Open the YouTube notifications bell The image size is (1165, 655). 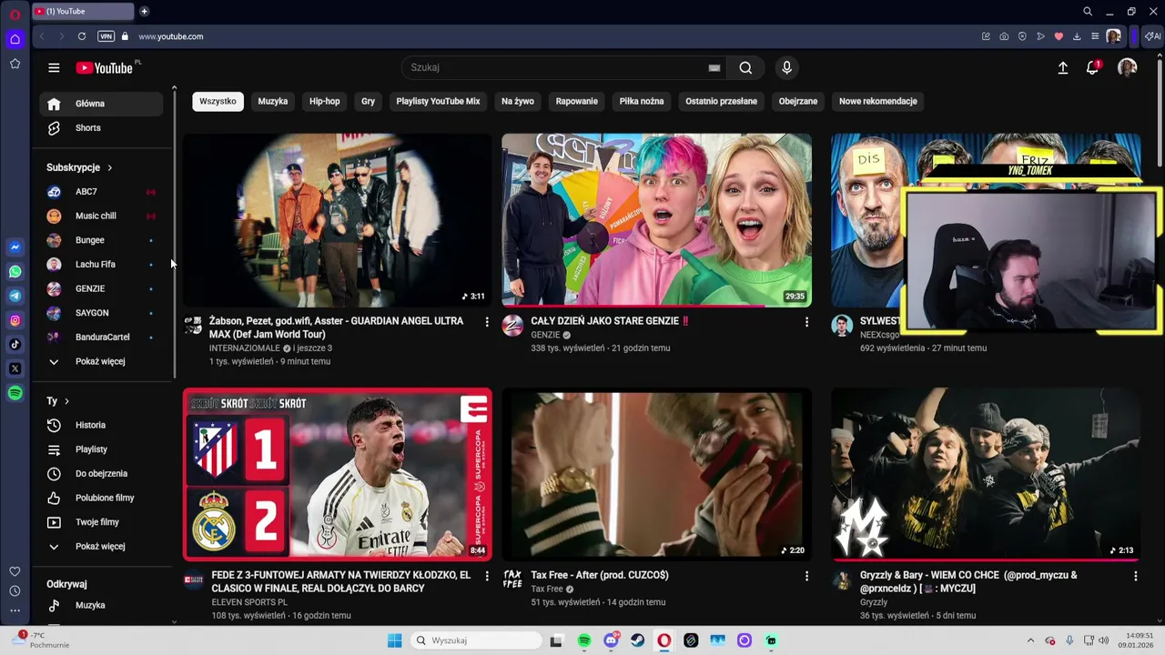pos(1093,67)
